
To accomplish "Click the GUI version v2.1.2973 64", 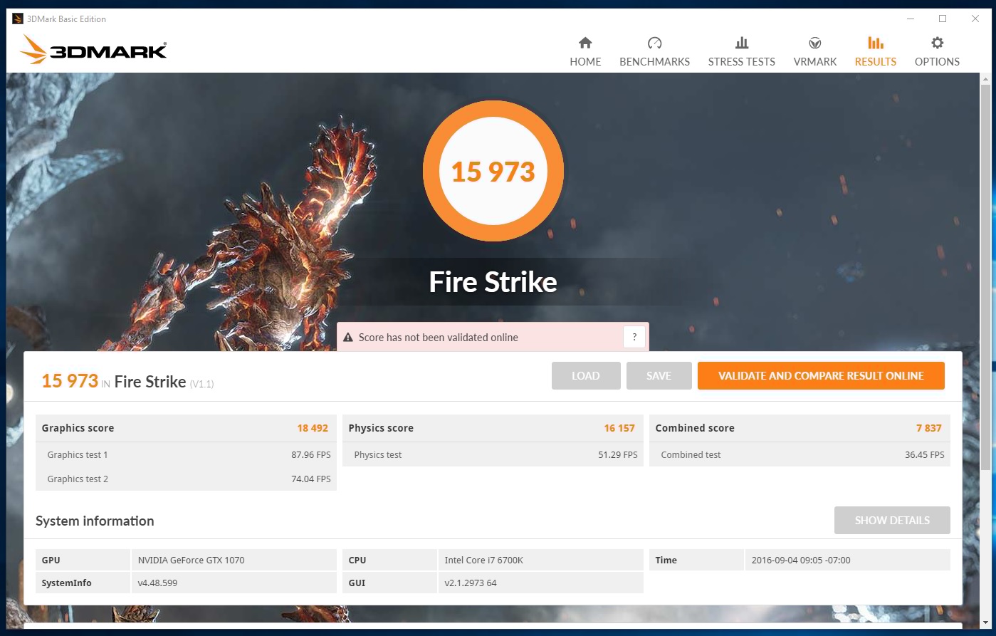I will pos(471,583).
